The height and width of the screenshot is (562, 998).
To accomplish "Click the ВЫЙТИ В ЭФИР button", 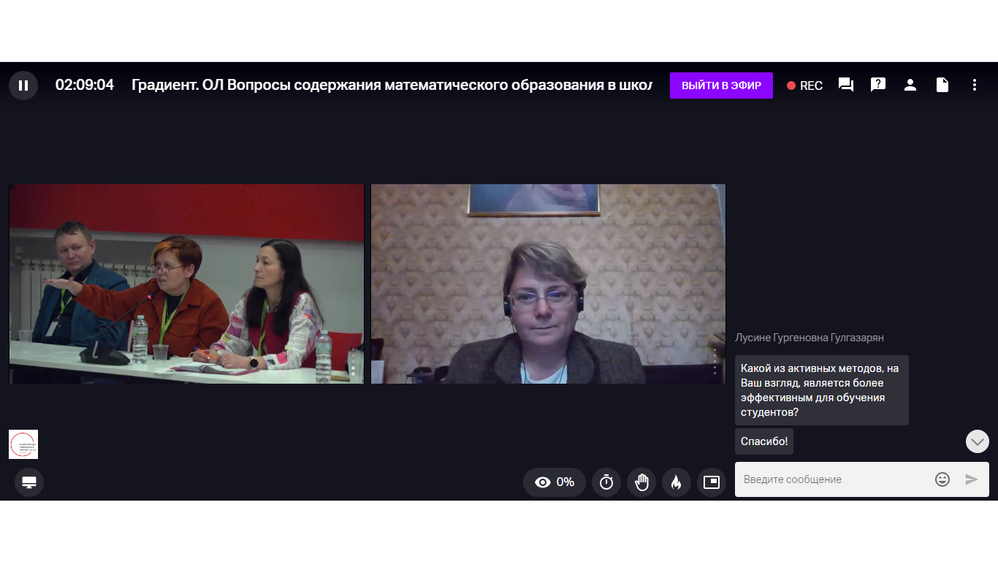I will tap(721, 86).
